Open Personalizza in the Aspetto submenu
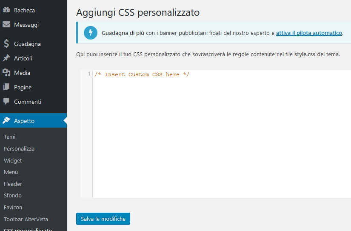This screenshot has width=351, height=231. (x=19, y=149)
